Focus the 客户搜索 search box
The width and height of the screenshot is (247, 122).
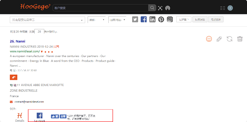tap(101, 8)
